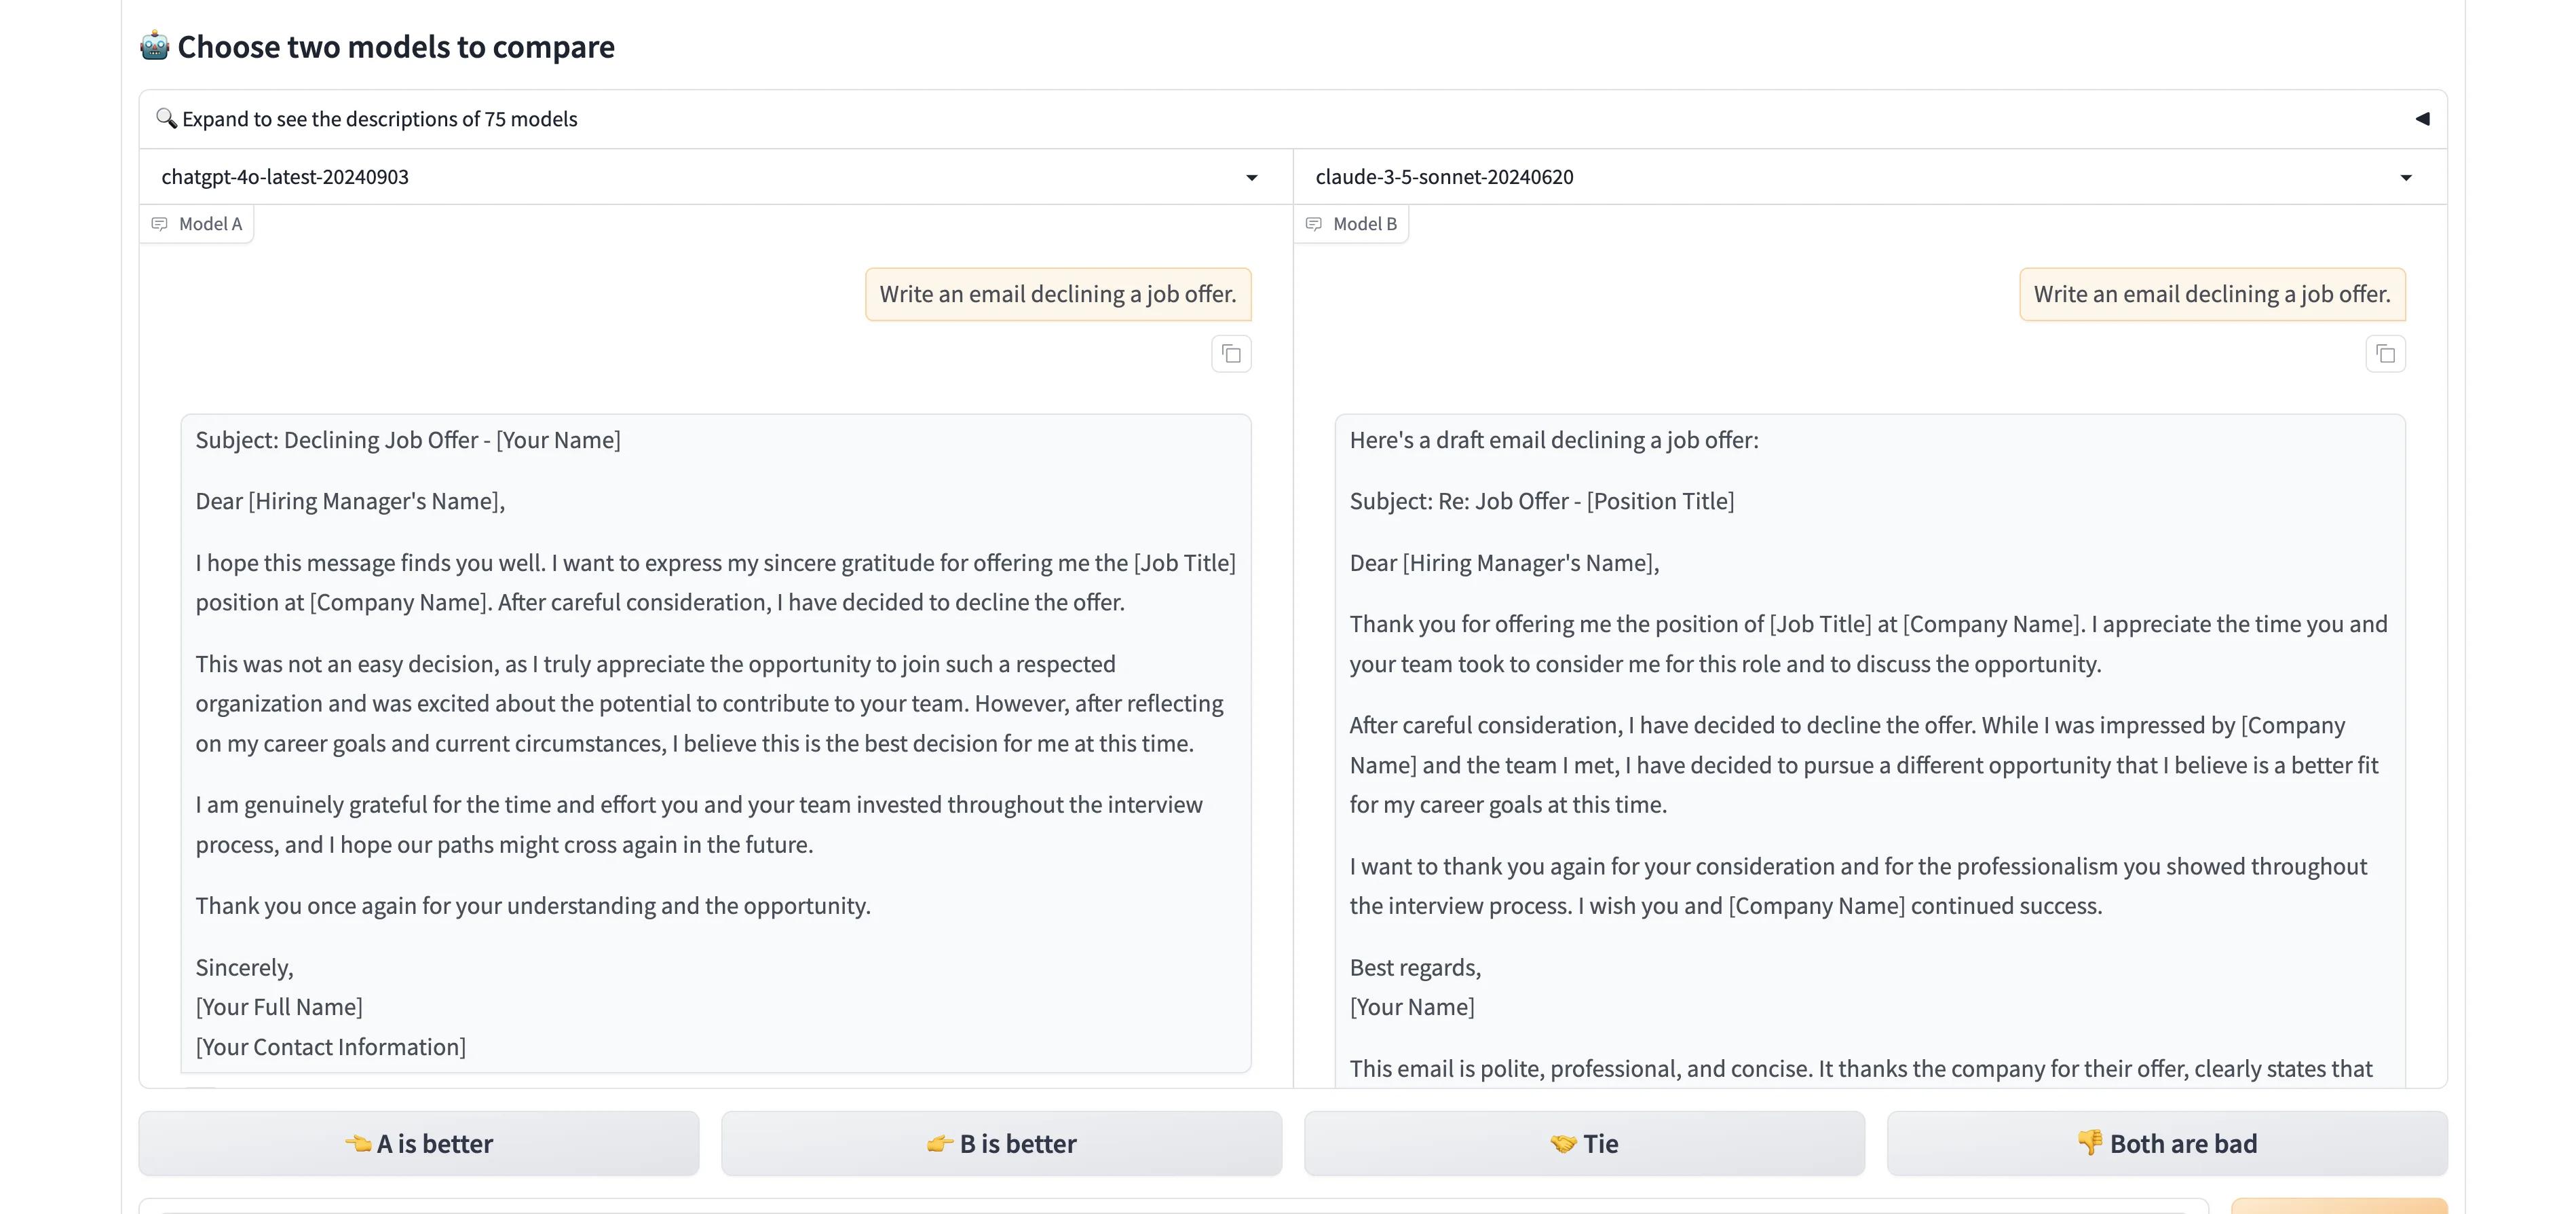This screenshot has width=2576, height=1214.
Task: Click the magnifier icon beside model descriptions
Action: 166,118
